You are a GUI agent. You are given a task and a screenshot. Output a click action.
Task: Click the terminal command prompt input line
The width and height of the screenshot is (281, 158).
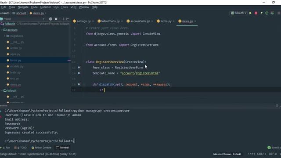(x=40, y=141)
